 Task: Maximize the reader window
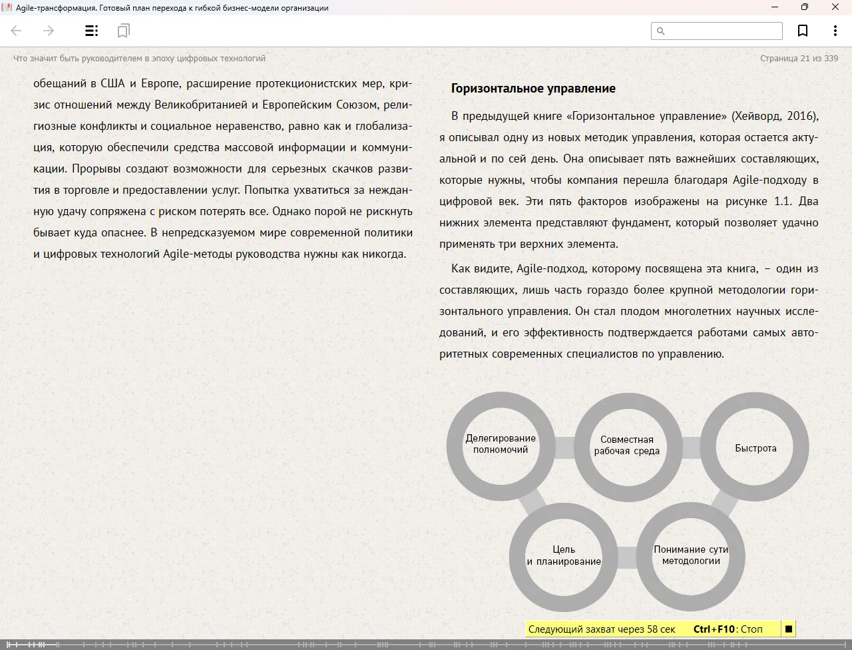[804, 7]
